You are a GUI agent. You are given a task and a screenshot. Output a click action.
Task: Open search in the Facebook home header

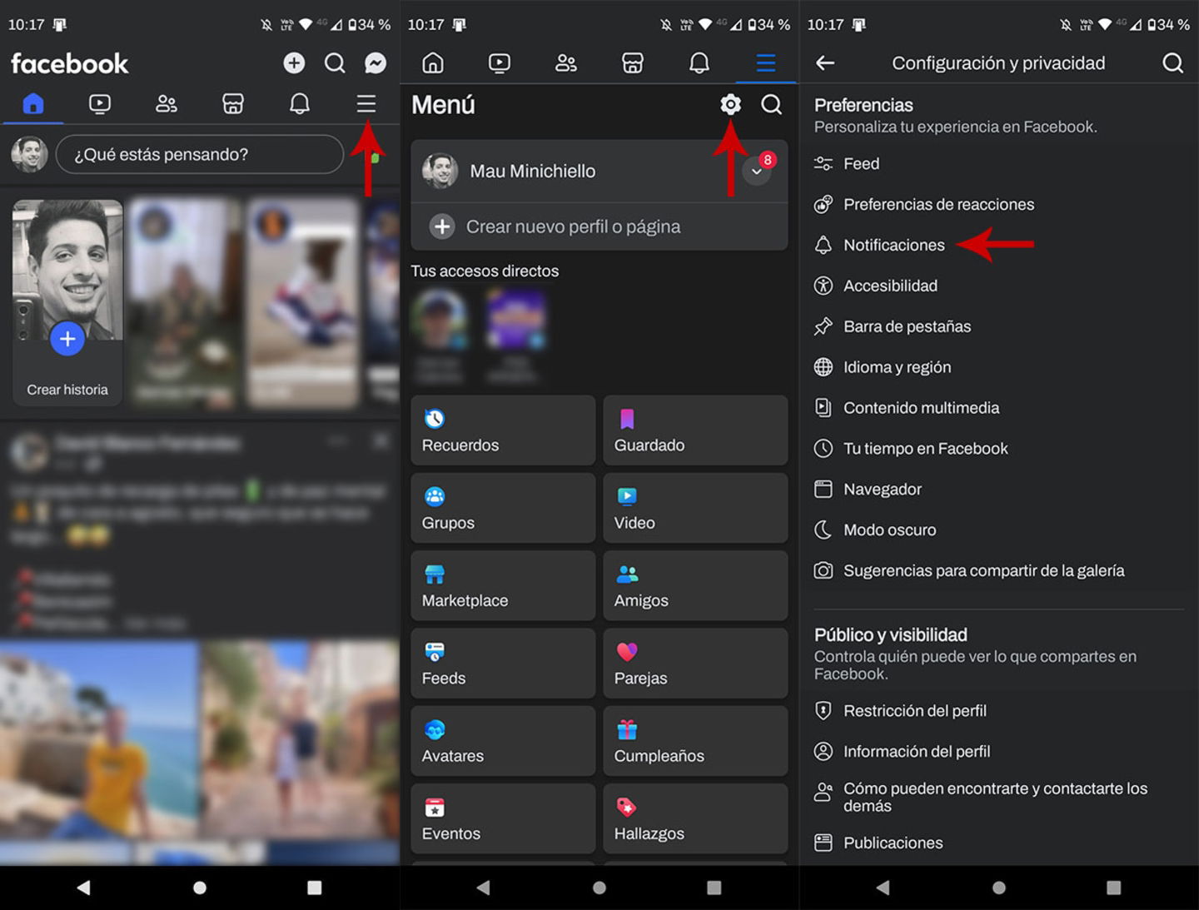point(335,63)
